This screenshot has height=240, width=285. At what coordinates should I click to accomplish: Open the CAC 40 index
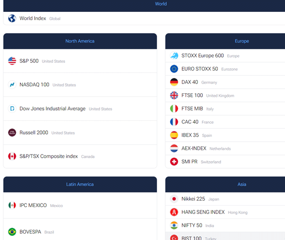click(x=190, y=122)
